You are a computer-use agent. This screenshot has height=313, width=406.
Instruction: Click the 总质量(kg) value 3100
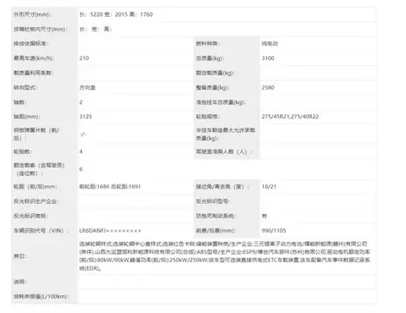tap(268, 58)
